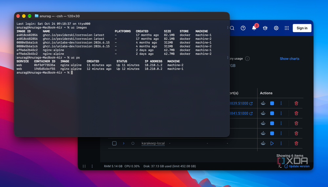Viewport: 328px width, 187px height.
Task: Open the Learning center graduation cap icon
Action: 265,28
